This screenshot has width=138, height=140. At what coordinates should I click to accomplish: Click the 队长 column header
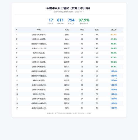click(67, 30)
